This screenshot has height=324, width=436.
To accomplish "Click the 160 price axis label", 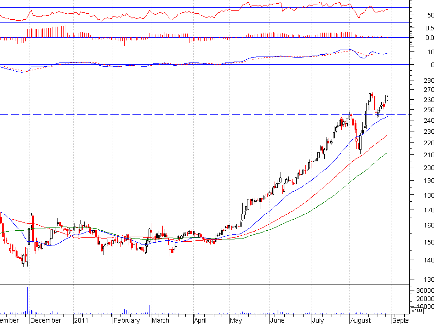I will 429,225.
